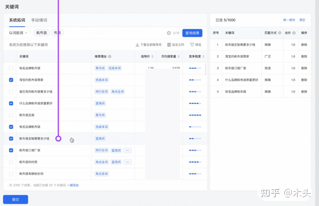Sort by 月均搜索量 column arrows
This screenshot has width=319, height=206.
click(x=178, y=56)
